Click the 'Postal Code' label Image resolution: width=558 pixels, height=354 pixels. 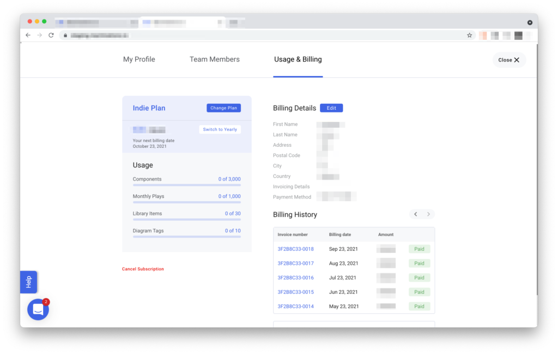click(287, 155)
